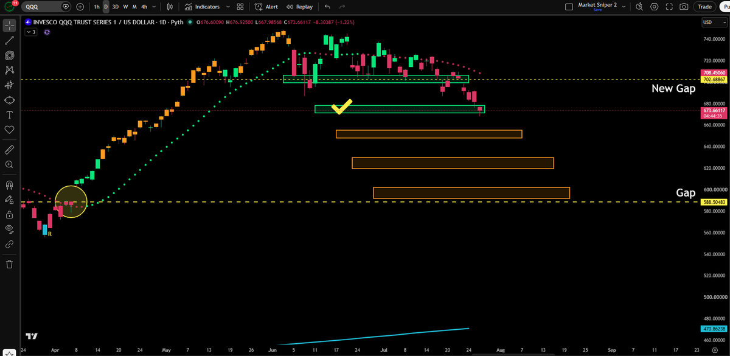Click the 588.50483 yellow price label
Viewport: 730px width, 356px height.
point(714,201)
